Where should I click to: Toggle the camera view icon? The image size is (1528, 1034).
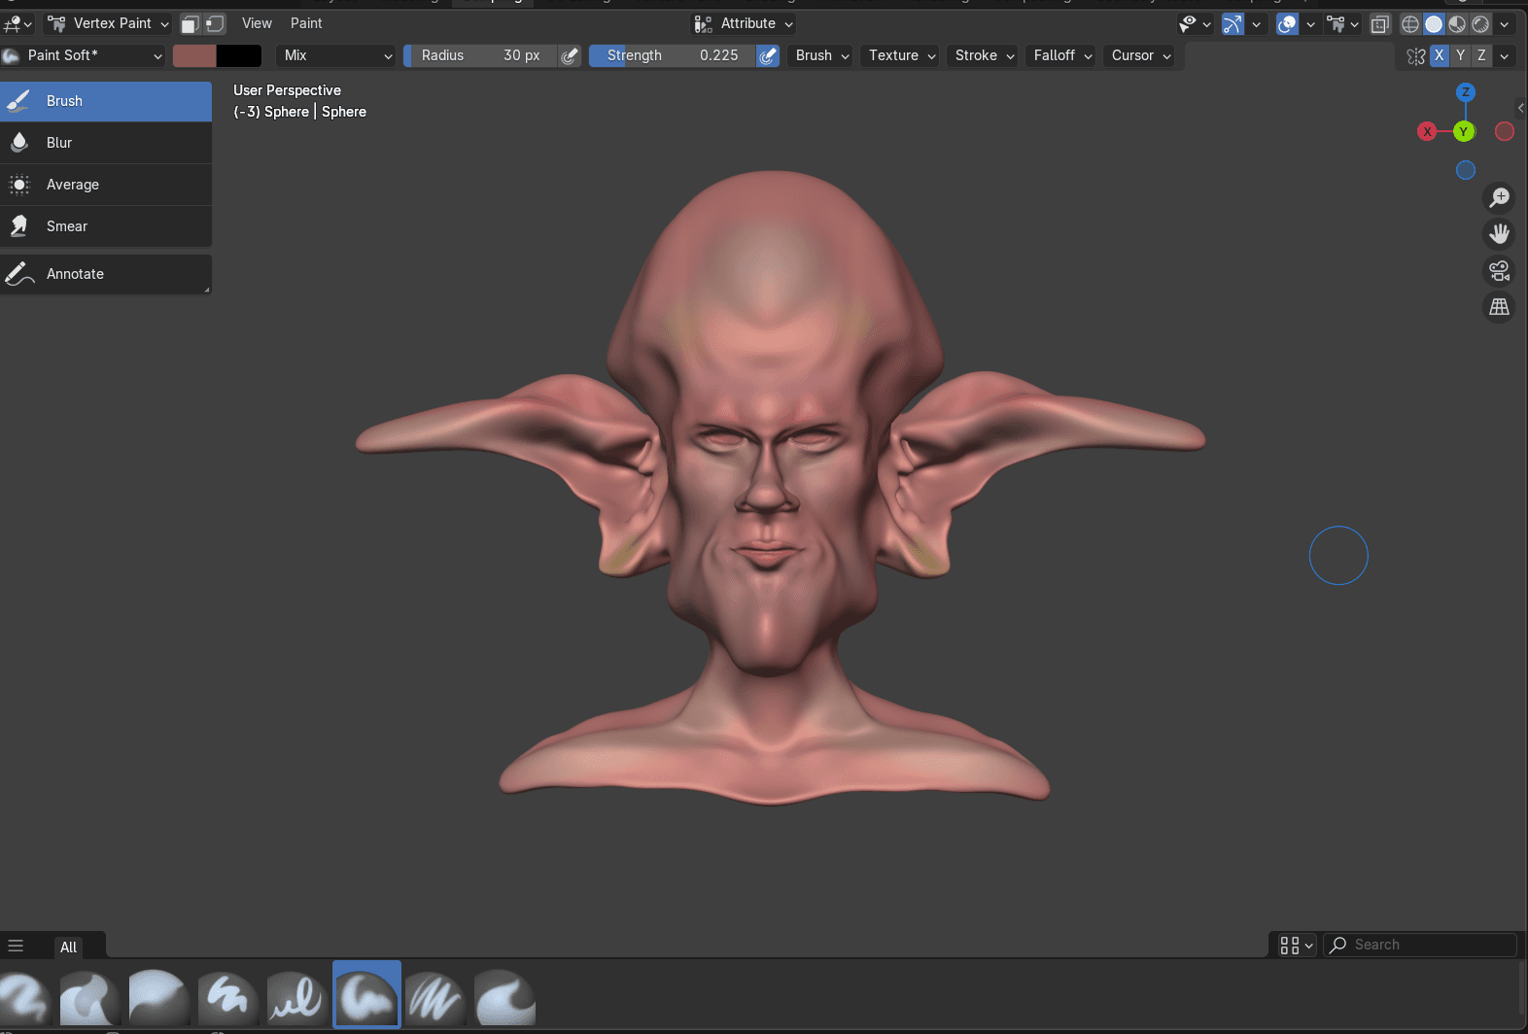[1500, 271]
